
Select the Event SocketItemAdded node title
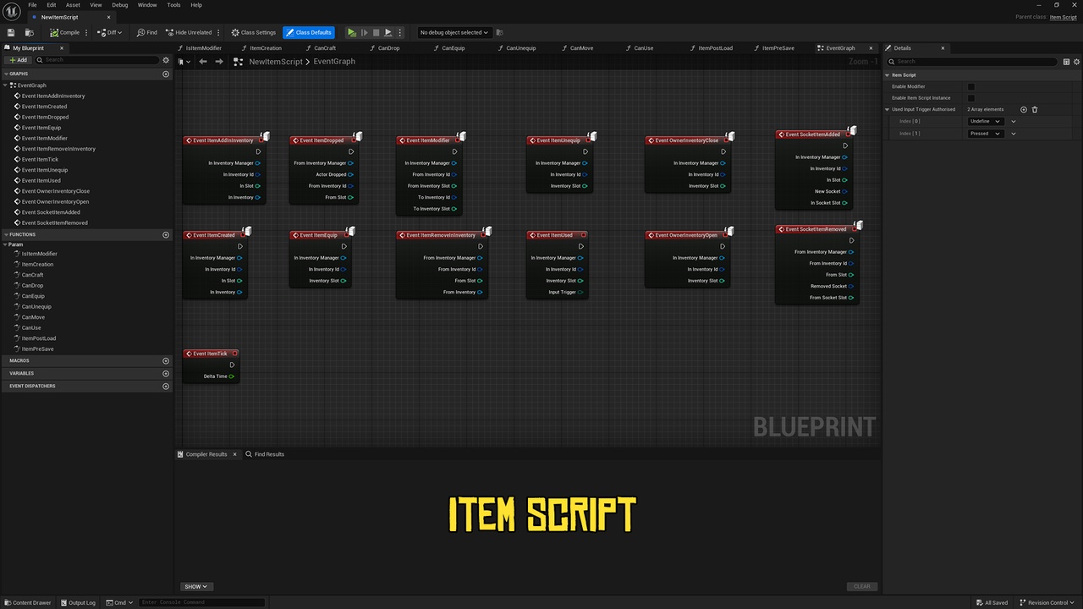[813, 134]
